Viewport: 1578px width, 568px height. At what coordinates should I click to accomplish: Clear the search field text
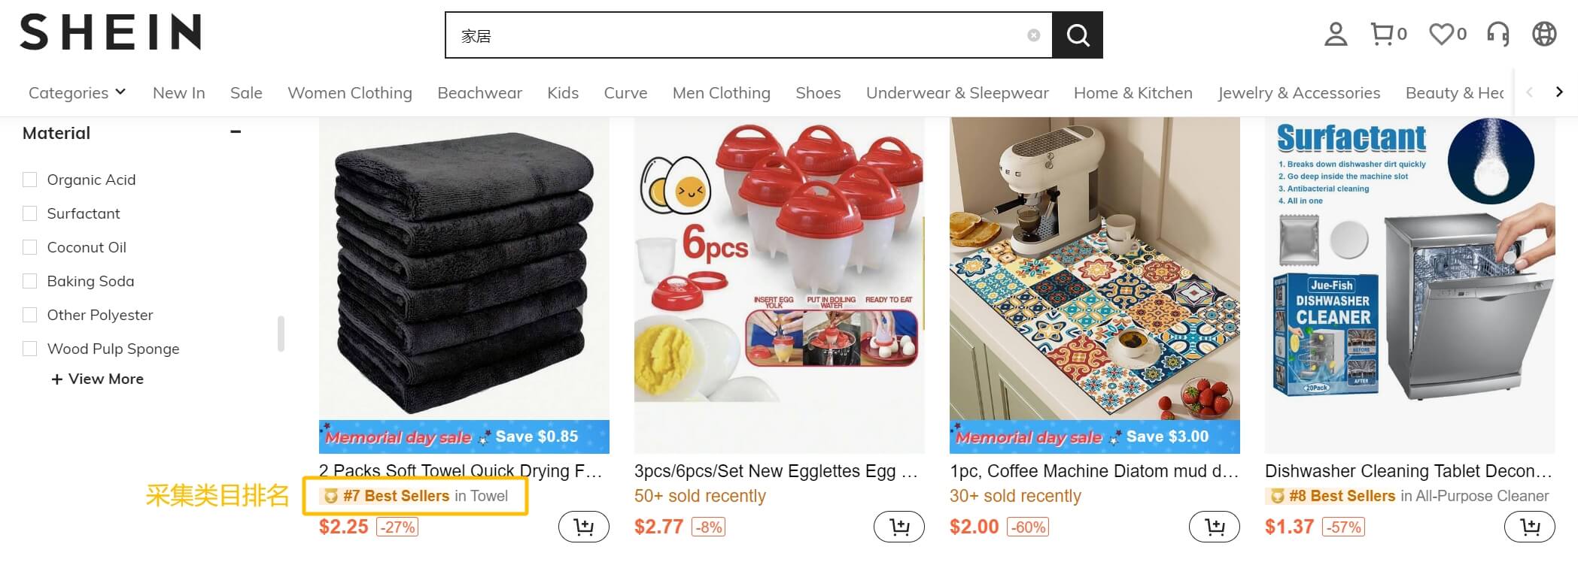tap(1034, 35)
